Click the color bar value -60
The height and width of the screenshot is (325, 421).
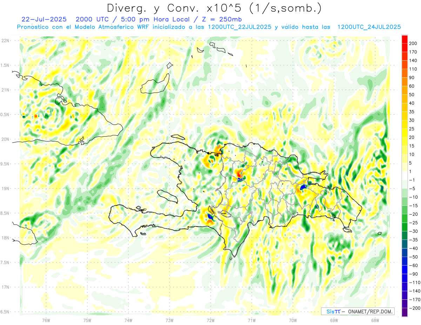point(414,266)
